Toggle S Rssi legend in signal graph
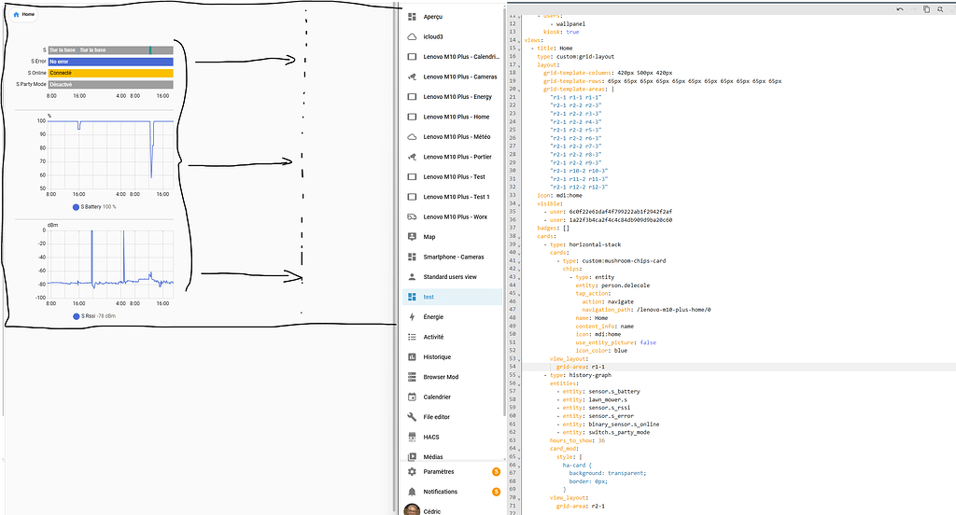 point(94,316)
